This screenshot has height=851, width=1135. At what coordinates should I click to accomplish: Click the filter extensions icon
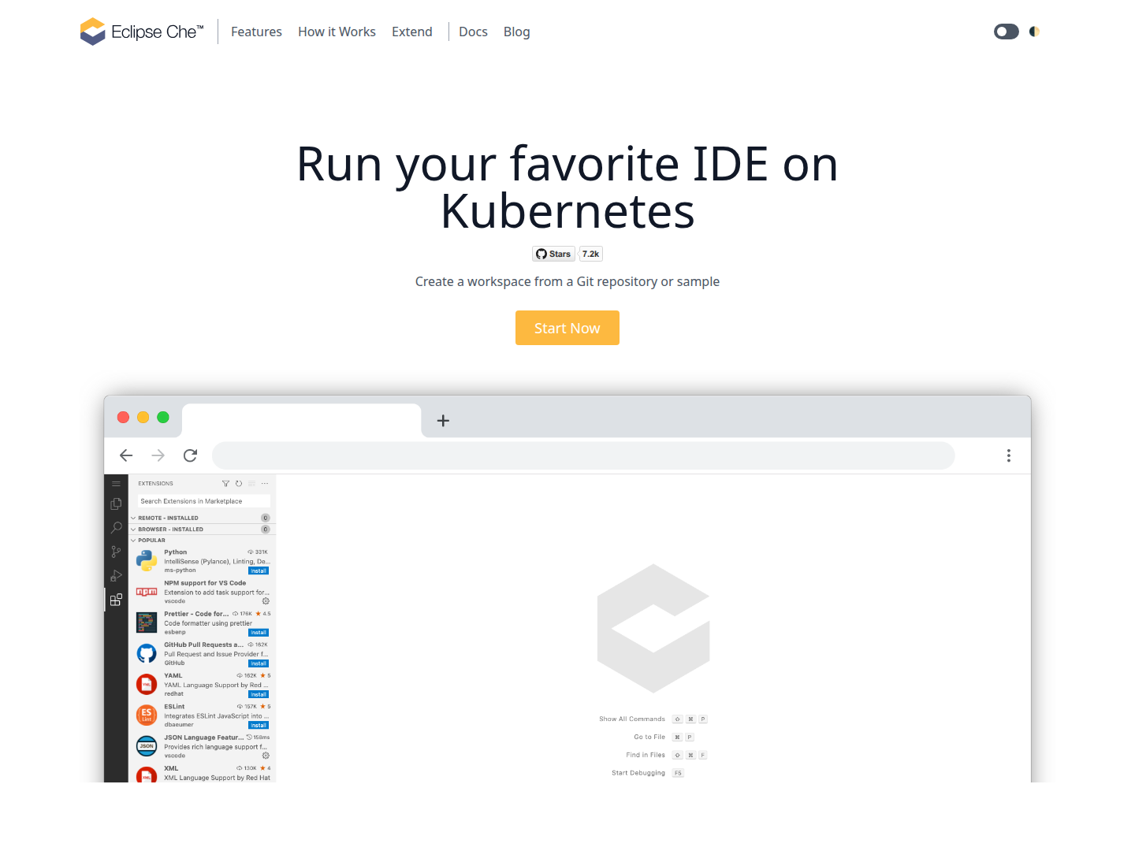[x=225, y=484]
